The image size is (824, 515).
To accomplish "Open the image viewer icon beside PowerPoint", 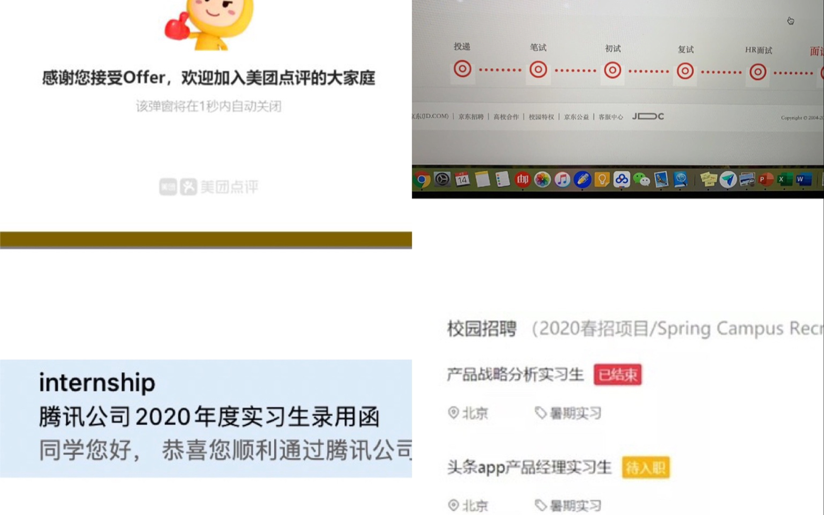I will point(747,180).
